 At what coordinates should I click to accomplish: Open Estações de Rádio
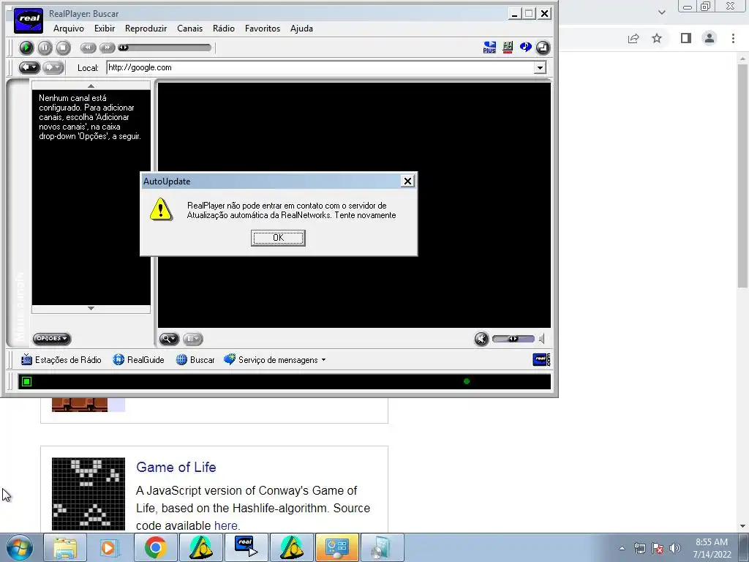point(61,360)
